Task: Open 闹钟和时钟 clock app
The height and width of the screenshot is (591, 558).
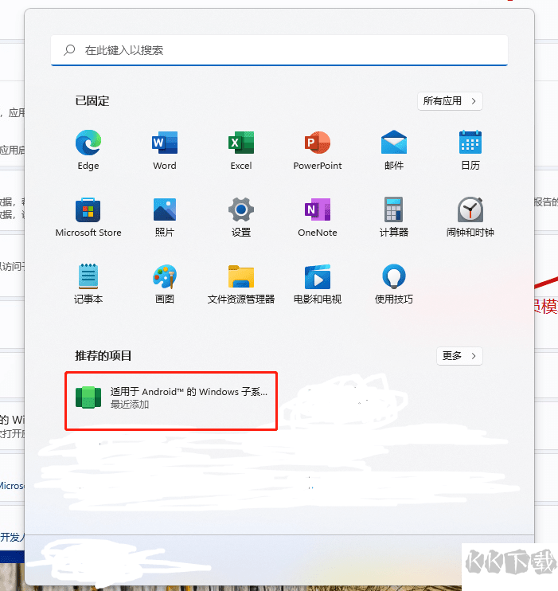Action: (470, 209)
